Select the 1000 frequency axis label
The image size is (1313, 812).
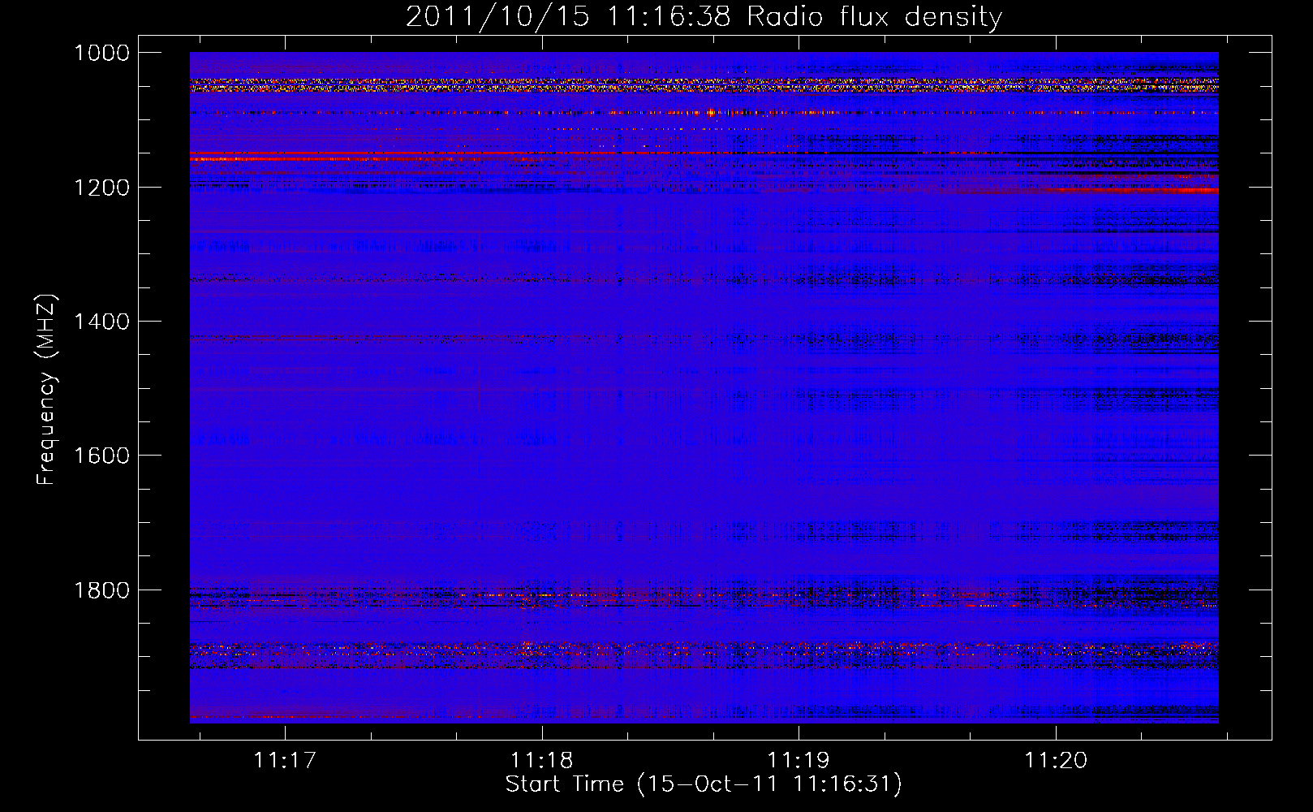[101, 53]
